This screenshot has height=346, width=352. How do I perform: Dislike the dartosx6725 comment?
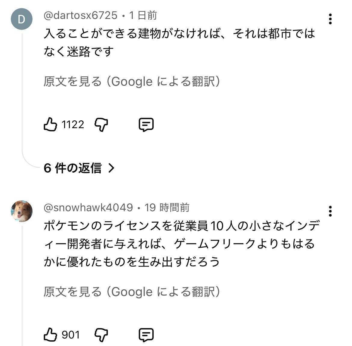101,125
